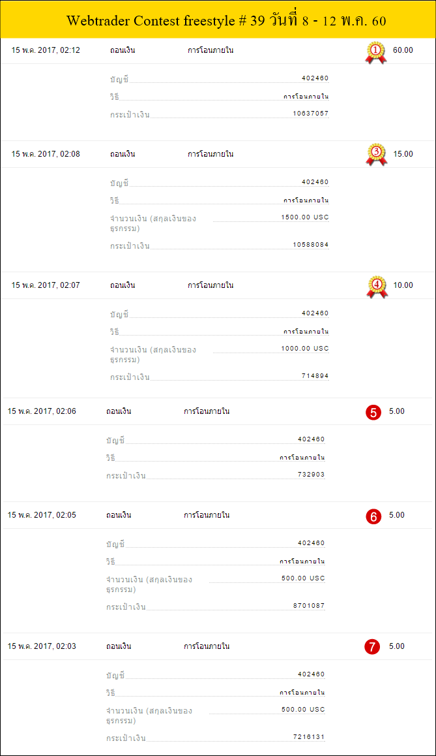
Task: Click the first place gold rosette badge
Action: coord(376,52)
